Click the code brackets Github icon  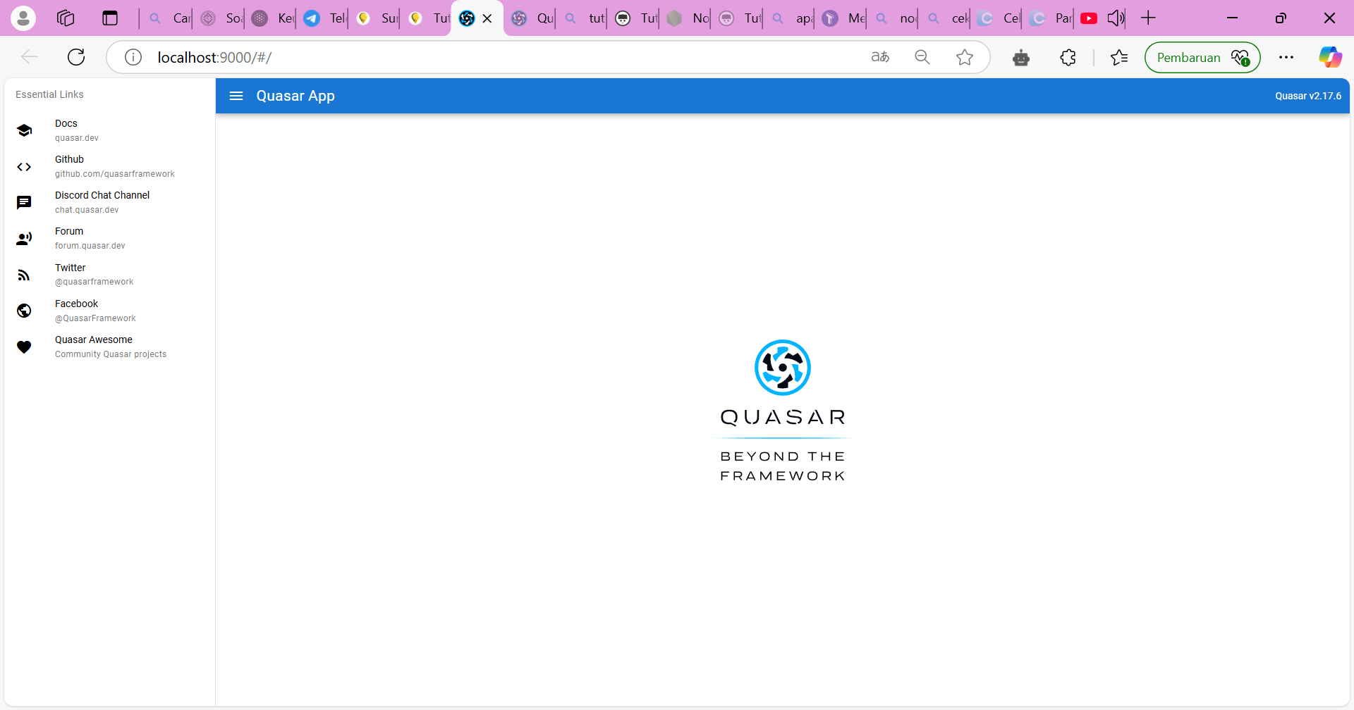tap(24, 167)
